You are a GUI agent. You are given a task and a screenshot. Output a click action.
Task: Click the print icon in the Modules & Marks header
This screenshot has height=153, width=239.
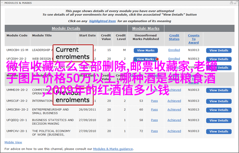click(231, 3)
